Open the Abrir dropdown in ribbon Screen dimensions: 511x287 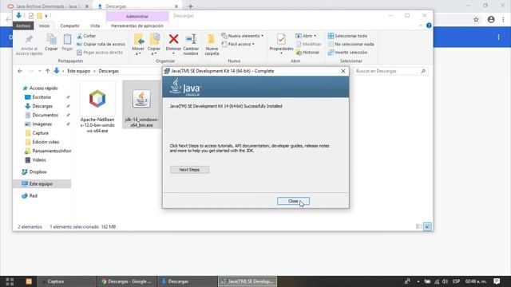306,36
